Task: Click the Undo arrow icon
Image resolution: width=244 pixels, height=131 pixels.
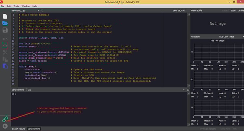Action: (x=5, y=39)
